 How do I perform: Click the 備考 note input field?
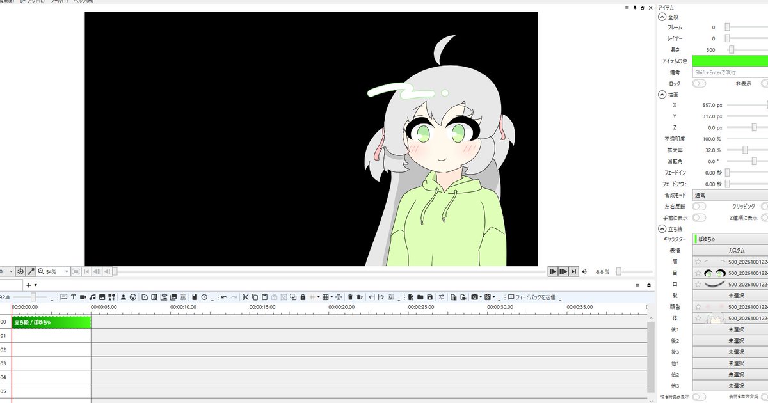(730, 72)
